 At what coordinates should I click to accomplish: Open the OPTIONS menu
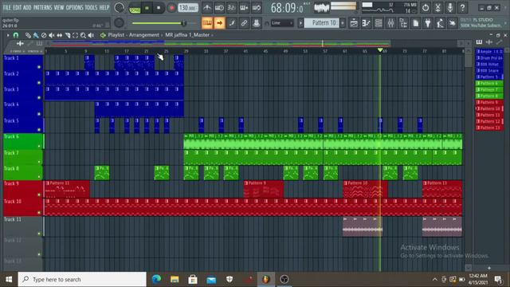[74, 7]
